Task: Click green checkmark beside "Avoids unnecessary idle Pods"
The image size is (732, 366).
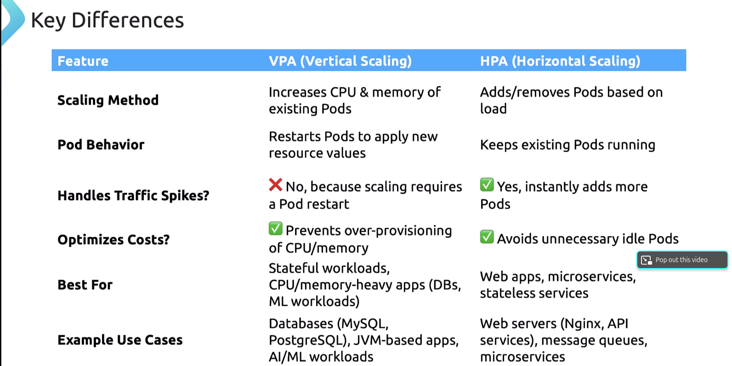Action: (487, 237)
